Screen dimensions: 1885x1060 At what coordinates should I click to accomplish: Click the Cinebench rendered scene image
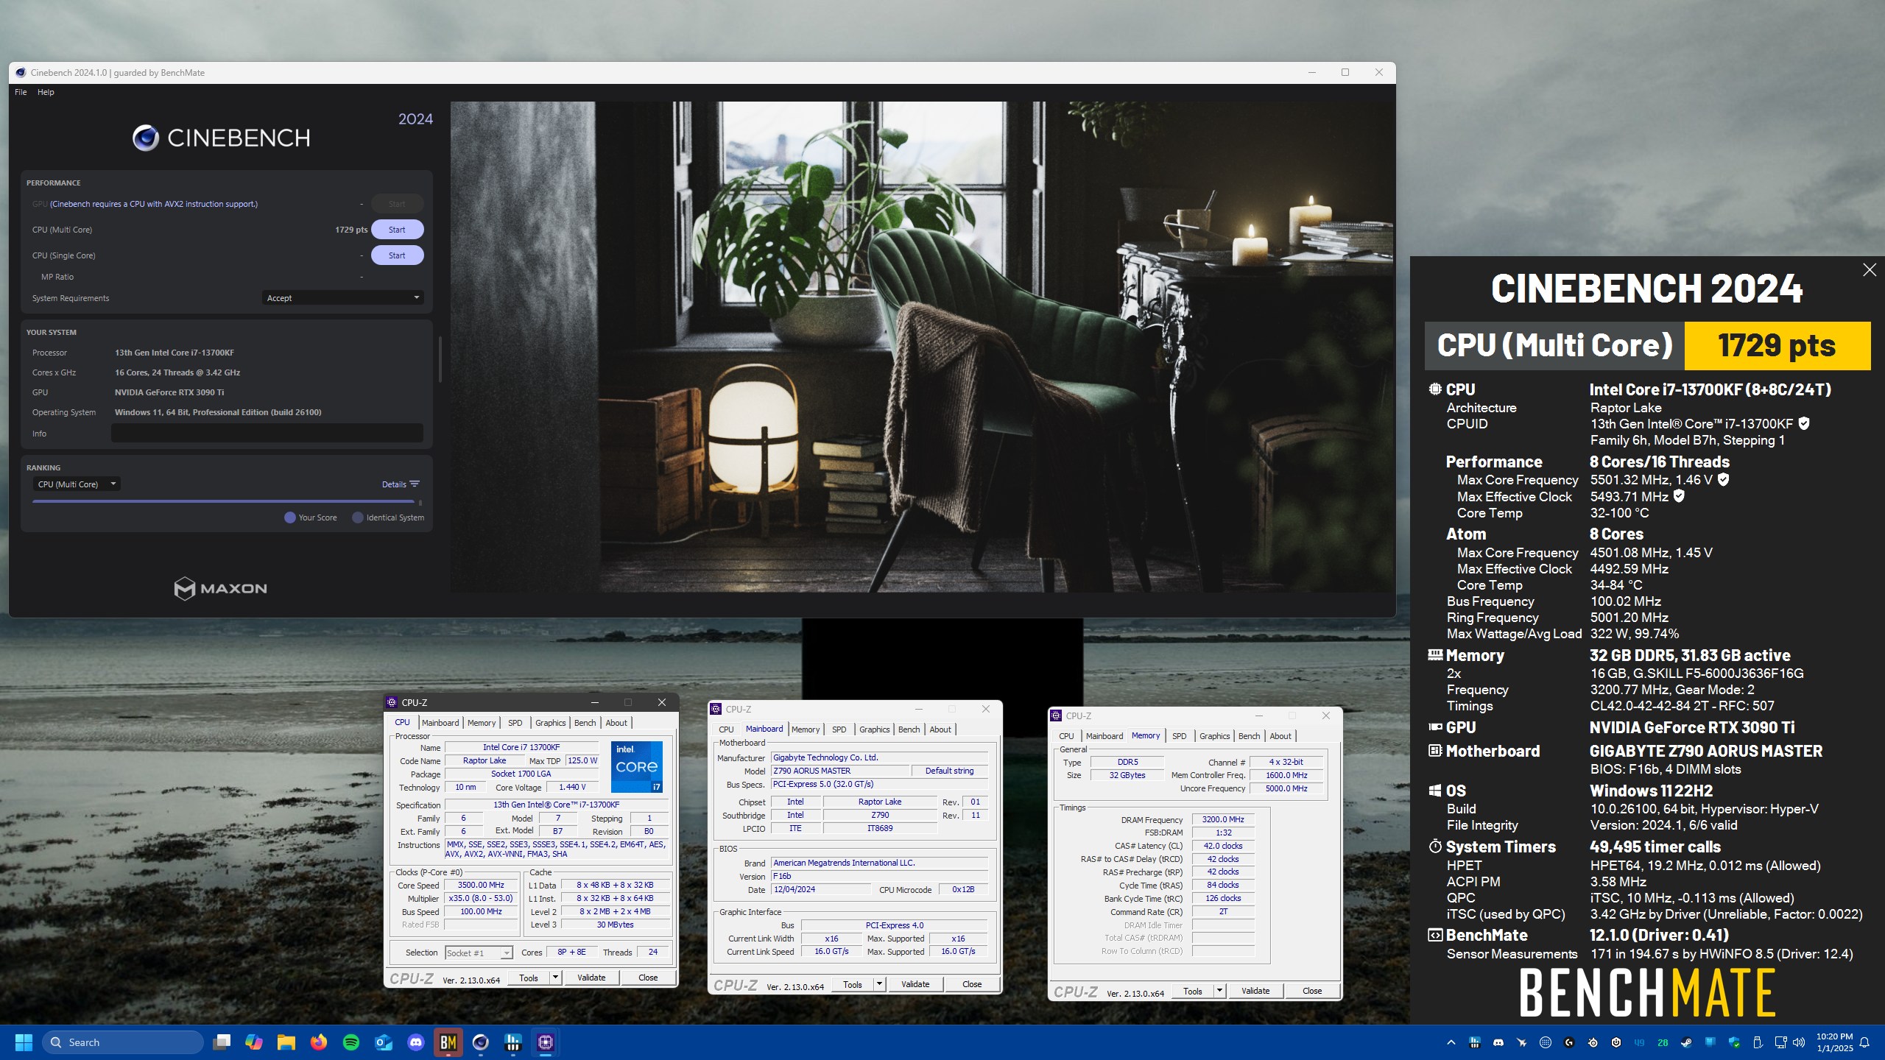coord(923,347)
